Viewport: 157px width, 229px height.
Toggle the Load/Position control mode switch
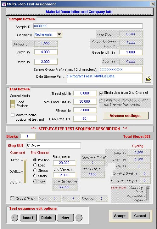click(x=13, y=104)
